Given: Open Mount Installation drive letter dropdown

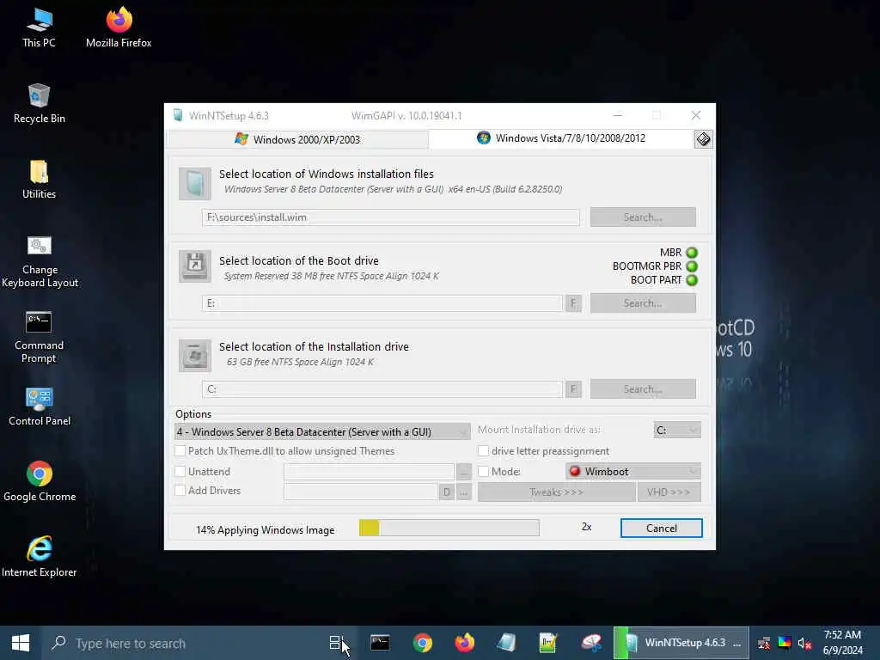Looking at the screenshot, I should pos(677,430).
